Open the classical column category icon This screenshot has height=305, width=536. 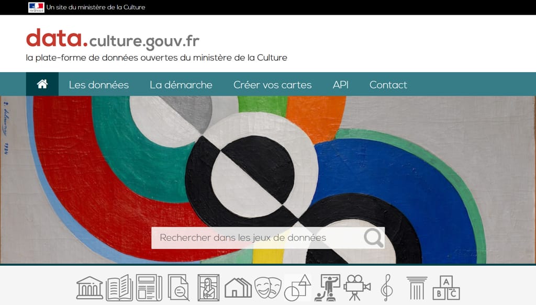(417, 288)
